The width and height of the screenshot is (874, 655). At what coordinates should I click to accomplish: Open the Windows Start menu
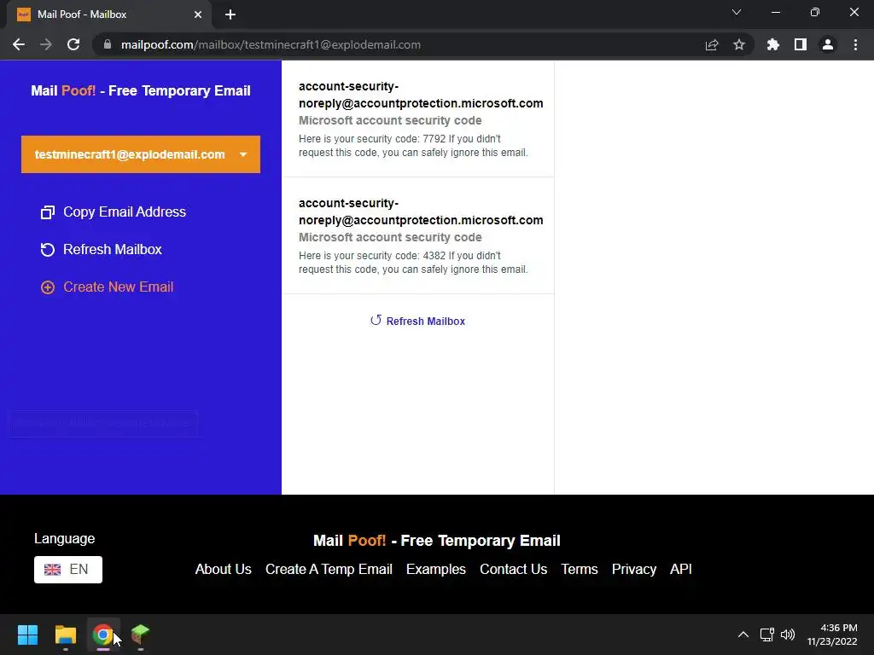pyautogui.click(x=27, y=635)
